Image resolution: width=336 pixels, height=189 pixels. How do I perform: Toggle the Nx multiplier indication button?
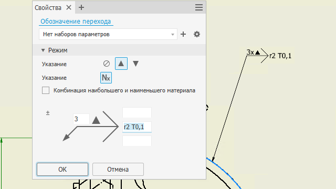106,78
